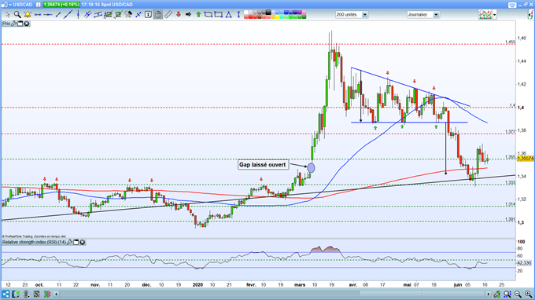
Task: Select the short segment drawing tool
Action: [58, 14]
